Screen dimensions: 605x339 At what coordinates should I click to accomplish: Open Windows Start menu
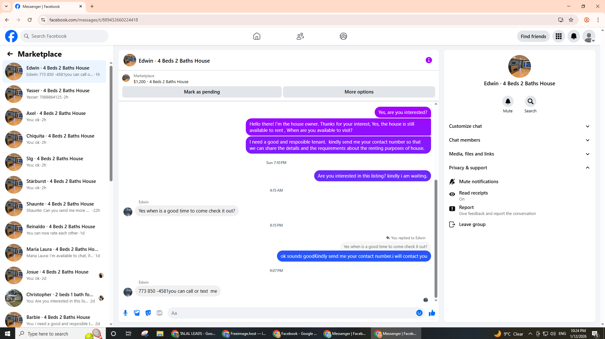click(8, 334)
